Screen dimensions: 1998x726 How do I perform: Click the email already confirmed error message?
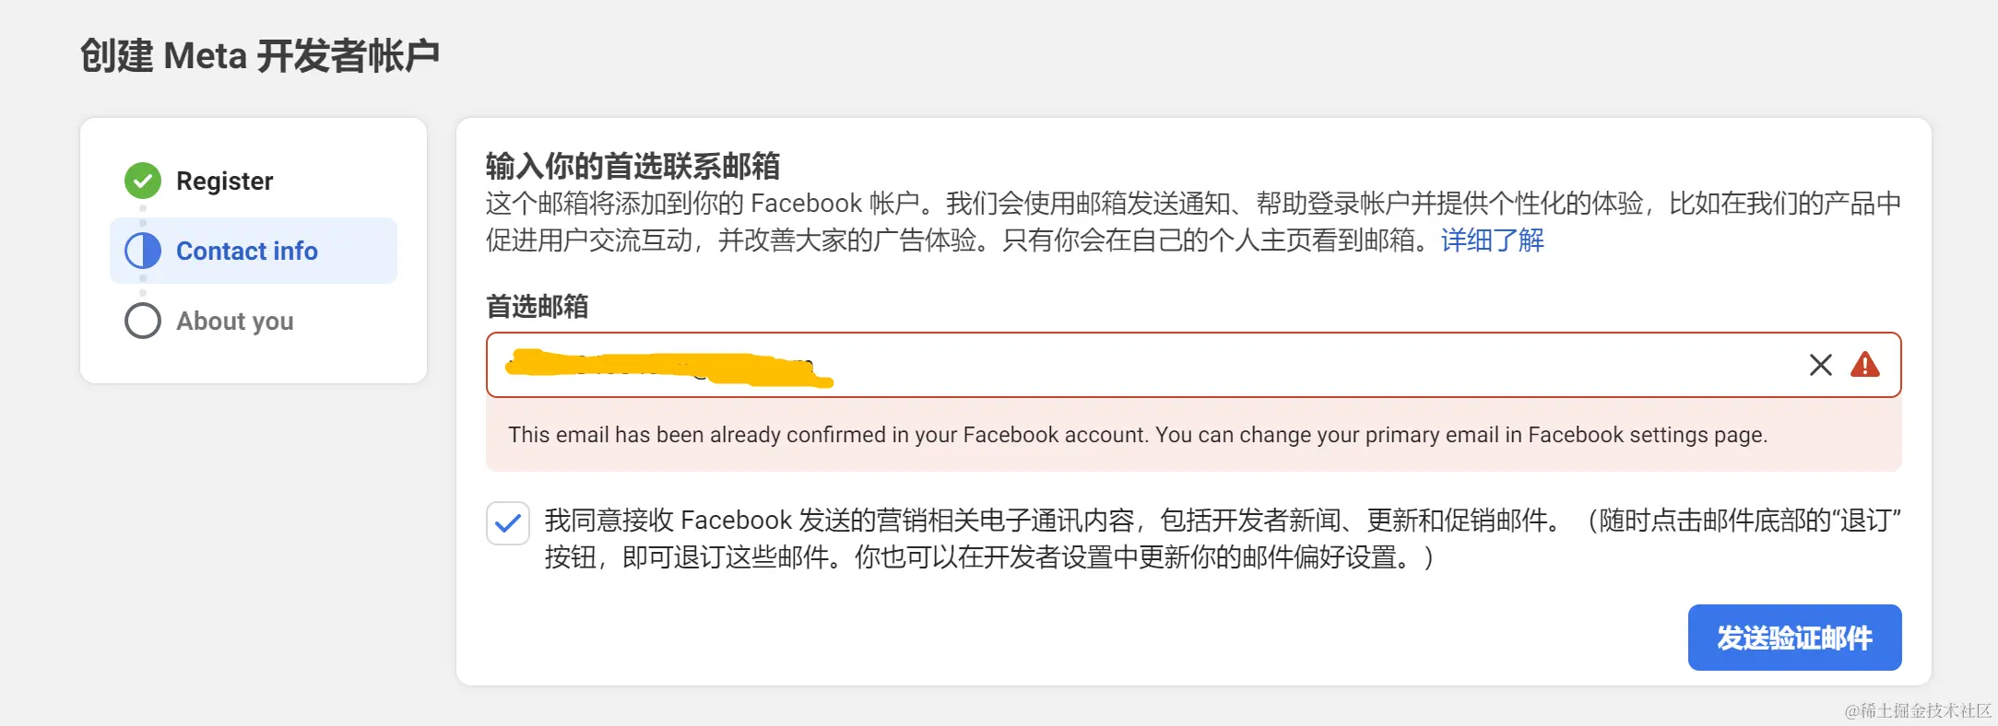pyautogui.click(x=1137, y=435)
